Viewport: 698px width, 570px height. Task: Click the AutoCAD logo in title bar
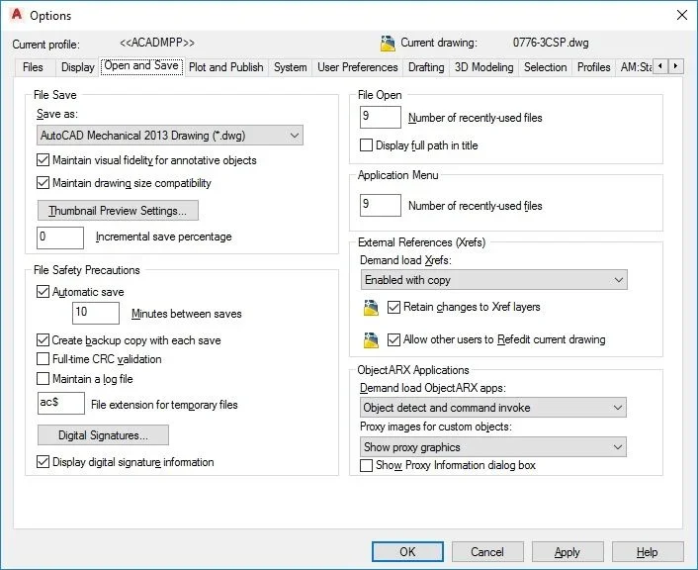tap(17, 15)
